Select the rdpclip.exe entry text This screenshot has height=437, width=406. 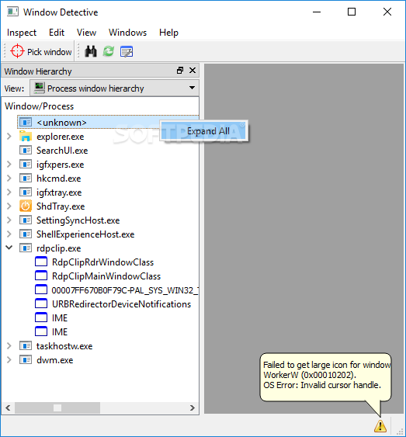click(59, 248)
